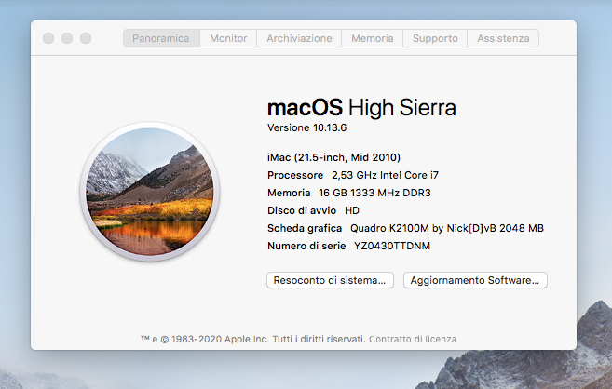Click the iMac (21.5-inch, Mid 2010) model text
The height and width of the screenshot is (389, 612).
[333, 157]
